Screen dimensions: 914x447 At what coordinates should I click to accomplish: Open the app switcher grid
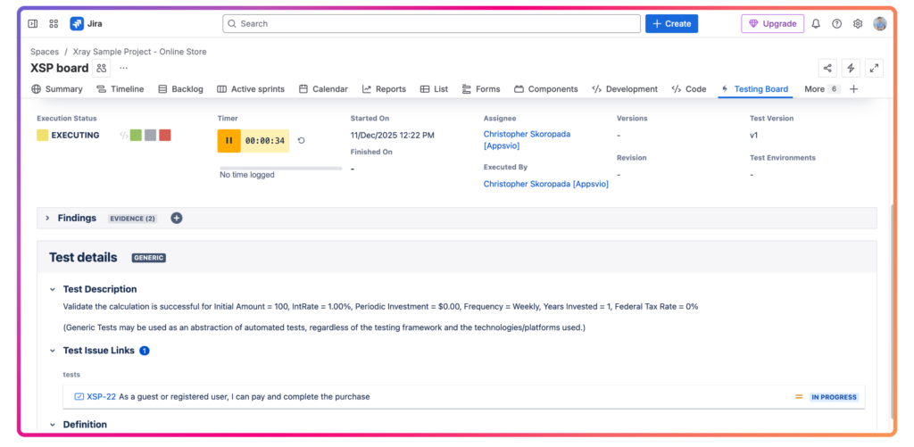pos(54,24)
